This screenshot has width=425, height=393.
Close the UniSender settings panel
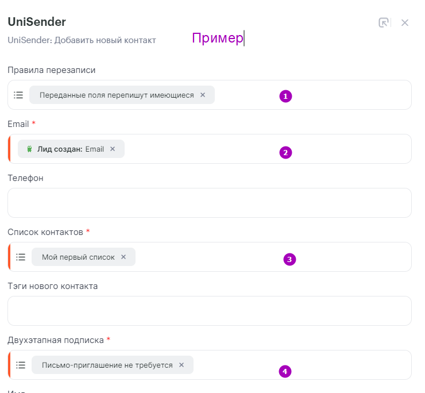point(405,23)
